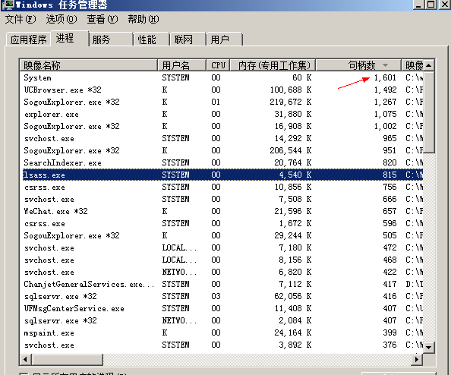Click horizontal scrollbar right arrow
This screenshot has height=375, width=451.
[417, 359]
